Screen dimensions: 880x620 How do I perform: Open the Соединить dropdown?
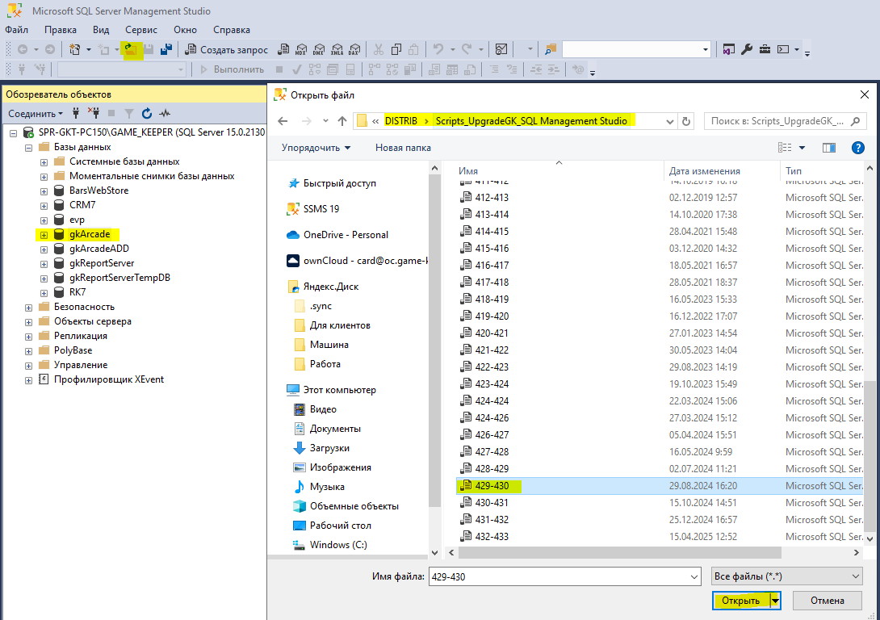coord(36,113)
